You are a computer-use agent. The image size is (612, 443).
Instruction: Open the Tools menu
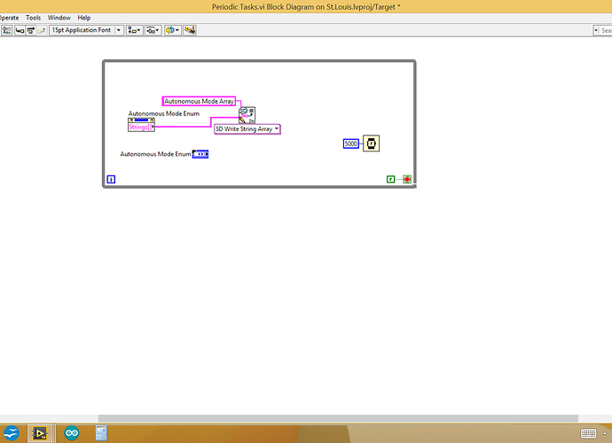click(x=33, y=18)
